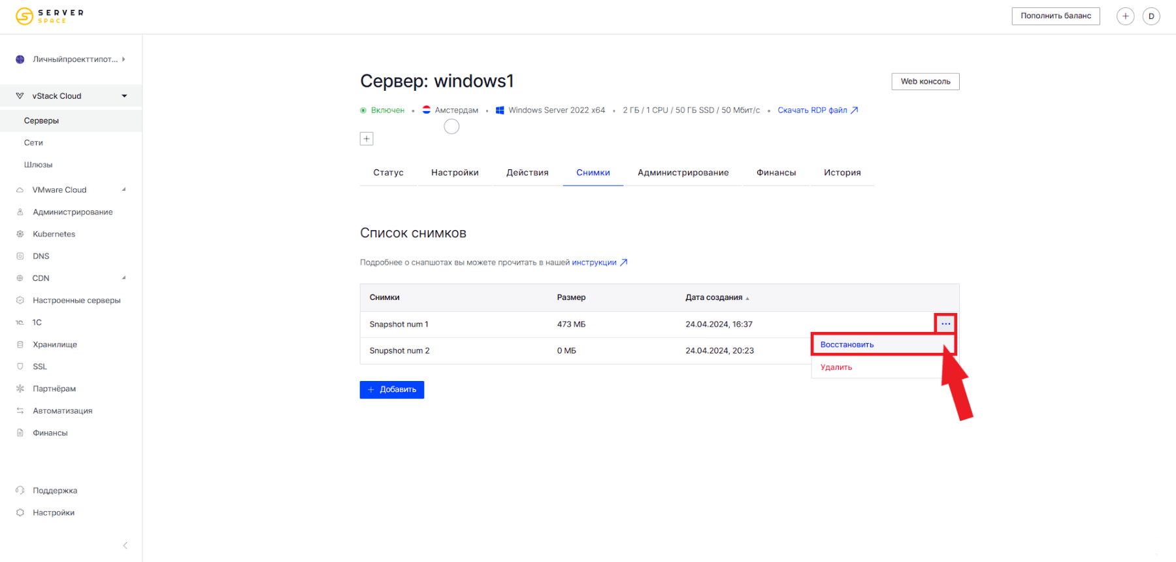
Task: Collapse the sidebar with the chevron
Action: tap(125, 546)
